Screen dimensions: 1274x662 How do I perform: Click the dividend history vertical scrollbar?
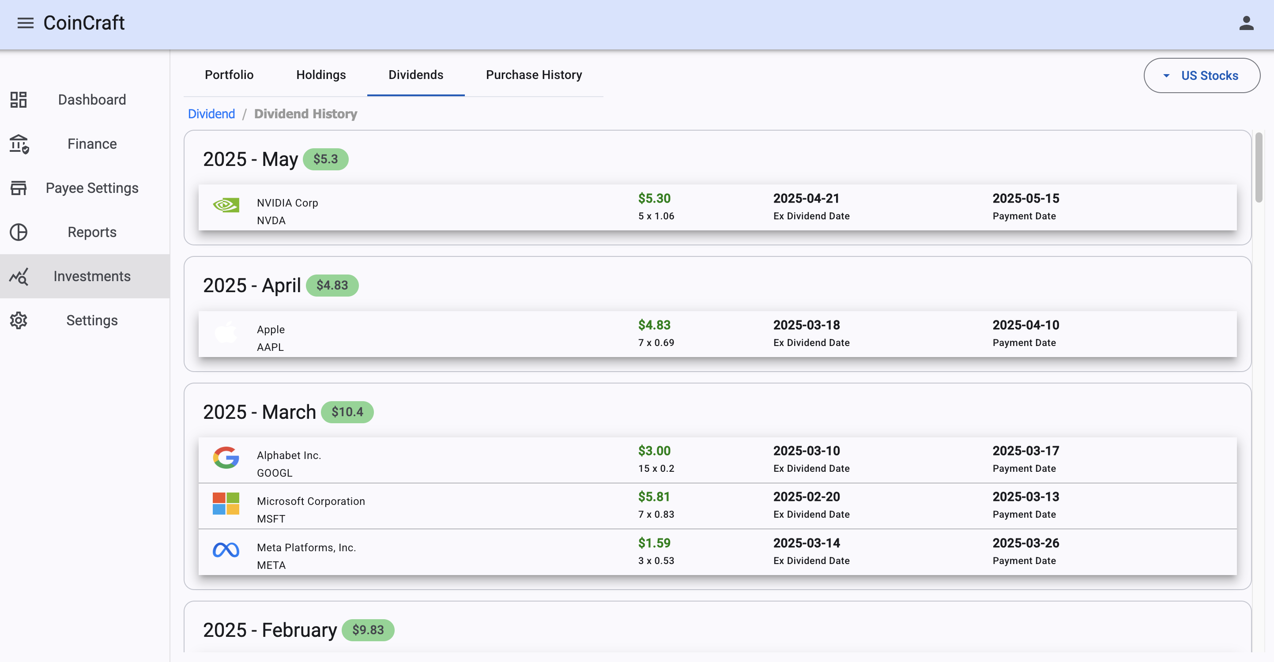coord(1259,167)
